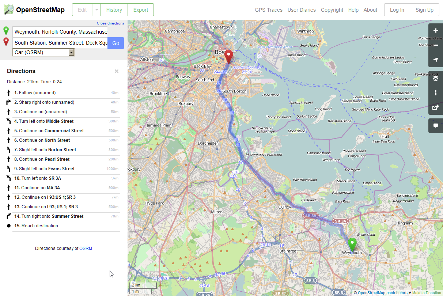Open the map layers panel icon
443x296 pixels.
[435, 78]
